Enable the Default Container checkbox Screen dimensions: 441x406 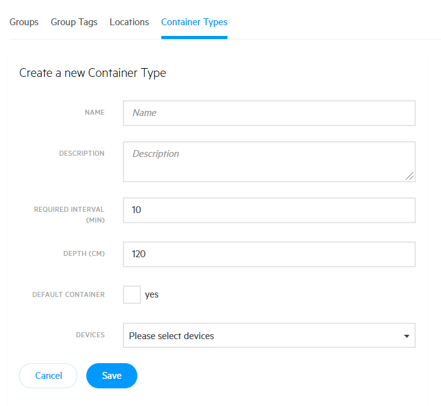[132, 294]
